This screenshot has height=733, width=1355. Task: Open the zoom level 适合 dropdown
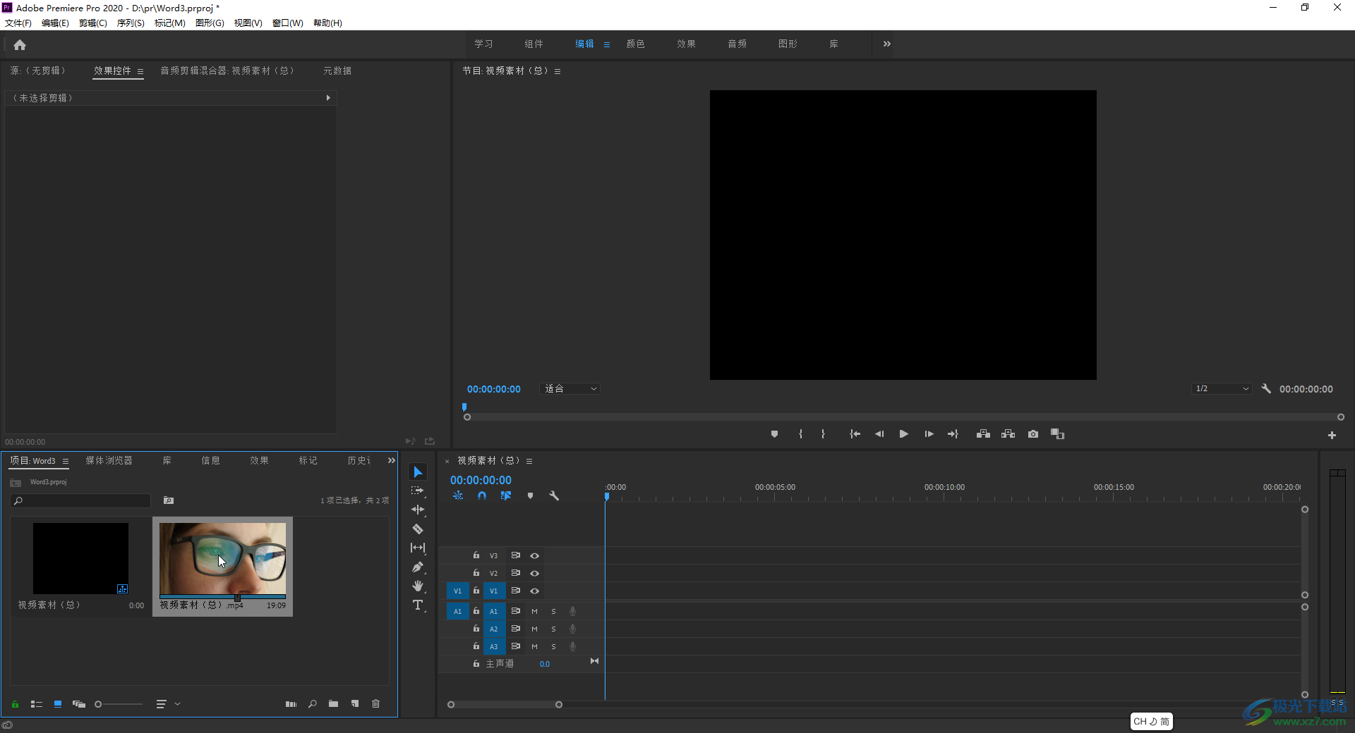coord(570,388)
